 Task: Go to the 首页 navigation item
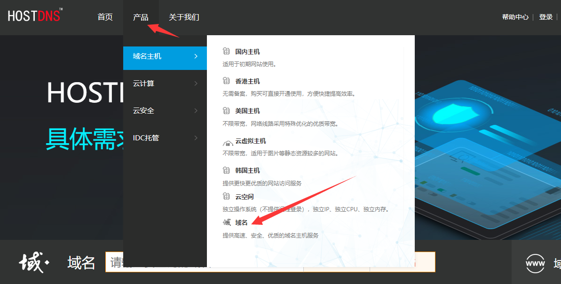click(x=105, y=17)
